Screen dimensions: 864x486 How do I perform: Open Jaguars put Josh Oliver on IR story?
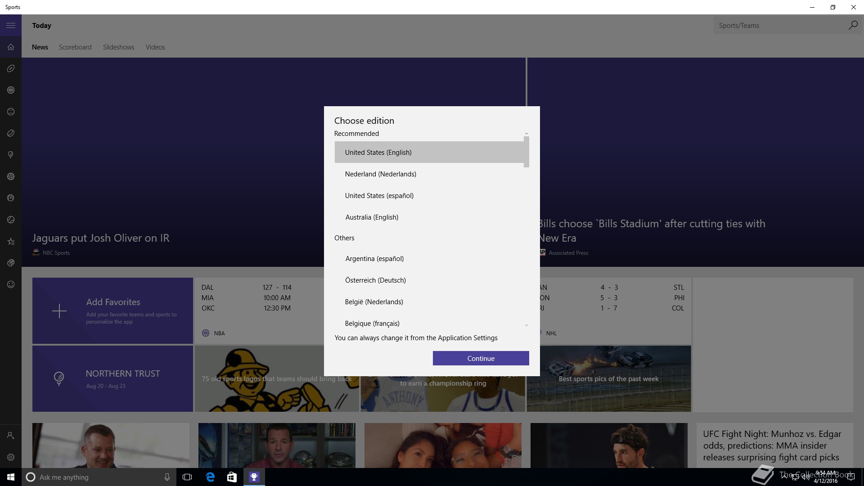point(101,238)
